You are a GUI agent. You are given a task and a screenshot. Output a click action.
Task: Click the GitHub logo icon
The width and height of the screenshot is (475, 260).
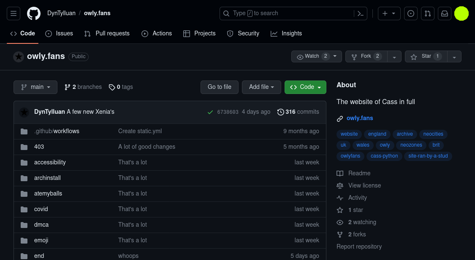(x=34, y=13)
